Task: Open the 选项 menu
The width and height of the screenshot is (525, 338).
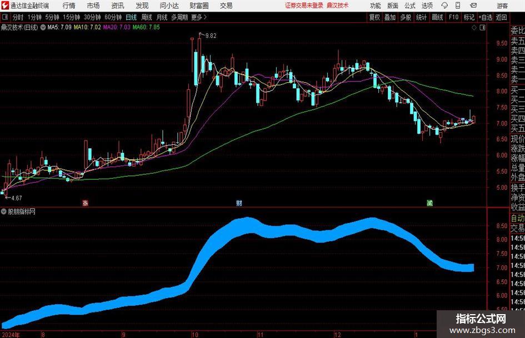Action: point(427,6)
